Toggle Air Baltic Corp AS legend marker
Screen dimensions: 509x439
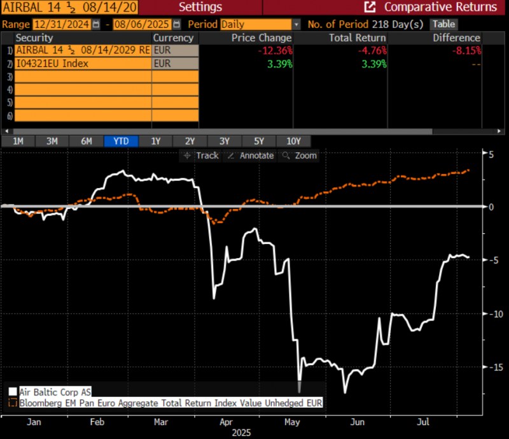13,391
